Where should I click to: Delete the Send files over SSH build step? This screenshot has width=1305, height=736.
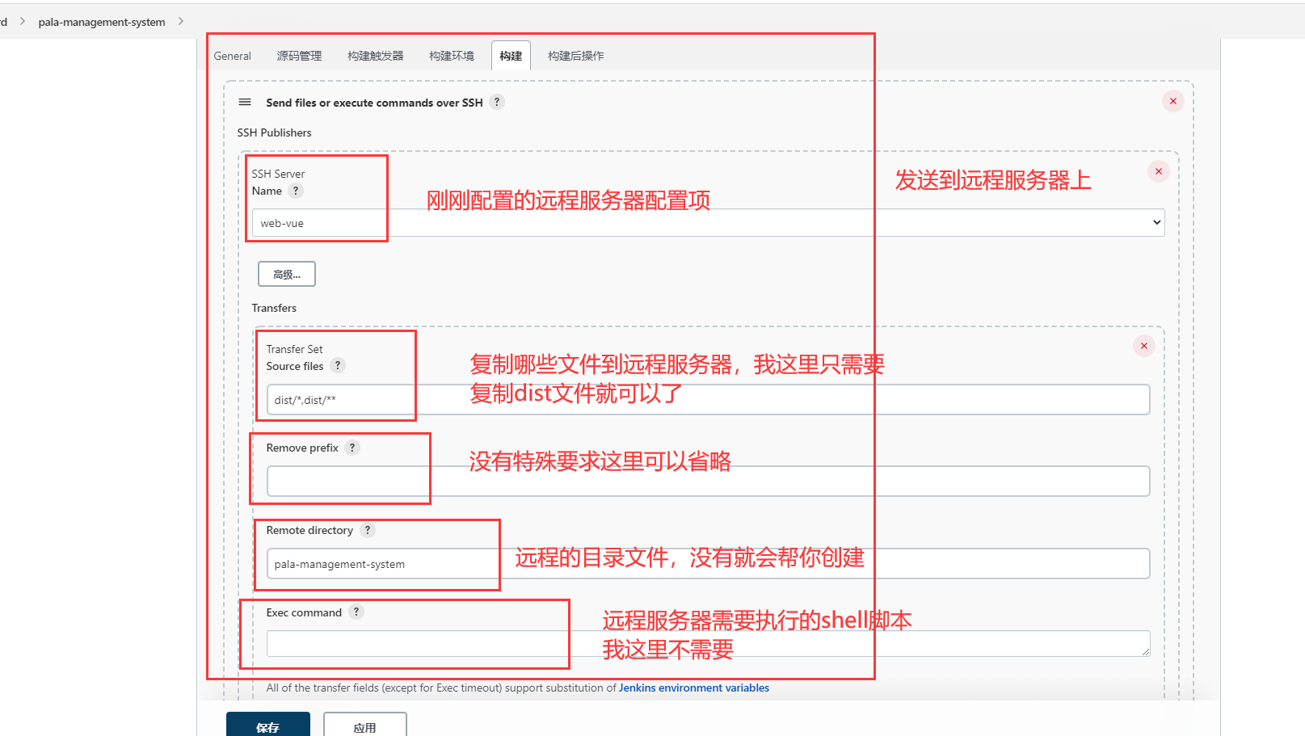pos(1173,101)
